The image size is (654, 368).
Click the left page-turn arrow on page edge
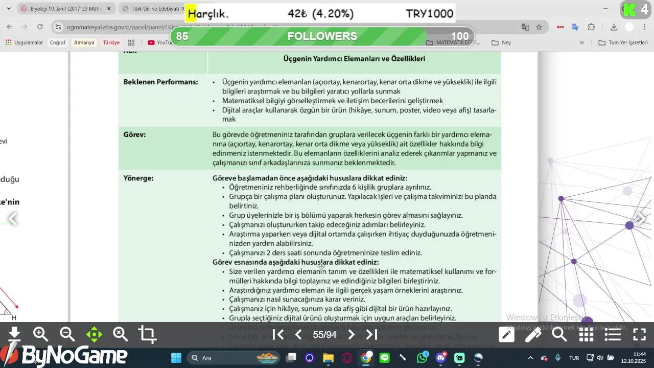(x=13, y=219)
